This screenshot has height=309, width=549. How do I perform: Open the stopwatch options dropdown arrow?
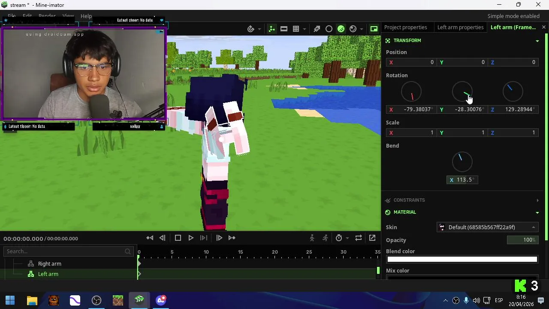(347, 238)
